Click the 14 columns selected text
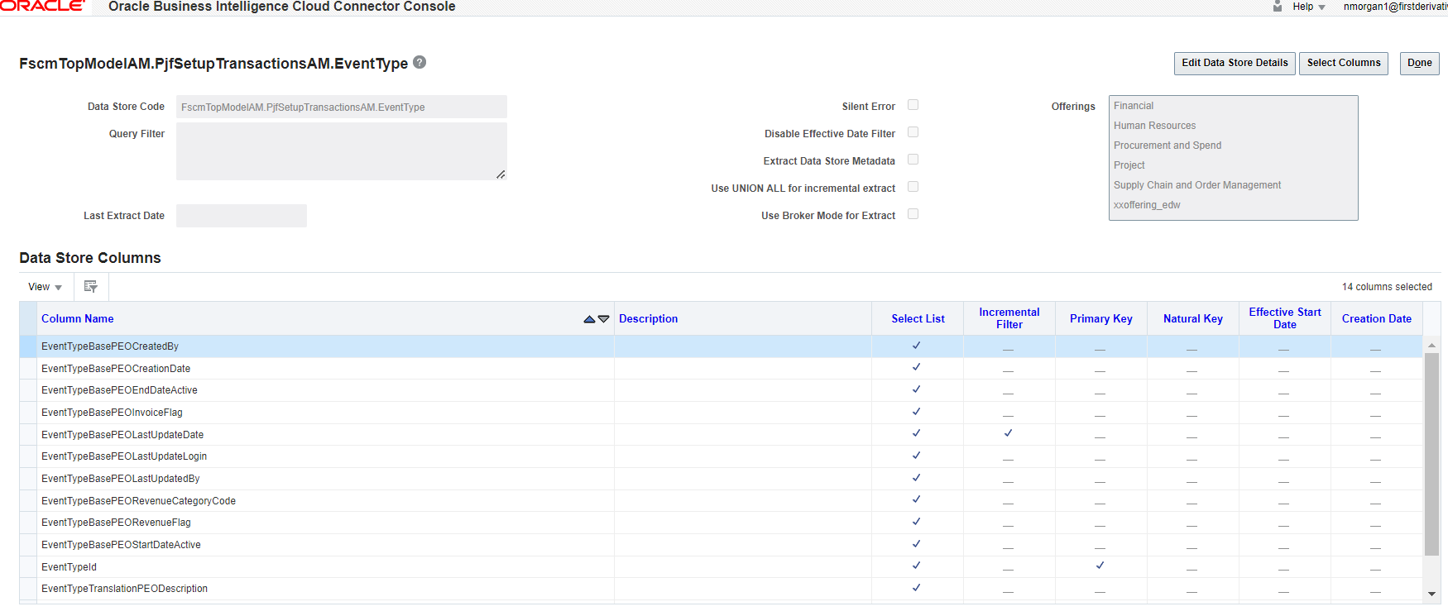 (1387, 287)
